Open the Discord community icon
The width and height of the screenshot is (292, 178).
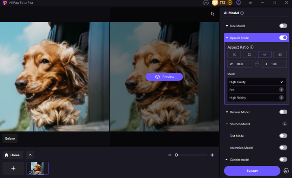click(x=205, y=3)
